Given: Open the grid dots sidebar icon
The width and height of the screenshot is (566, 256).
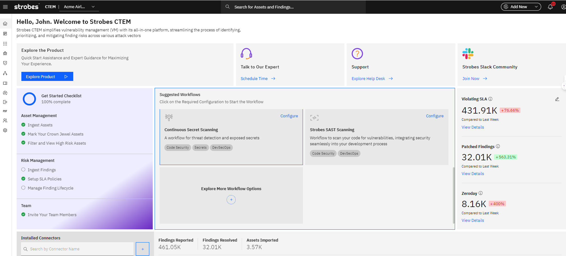Looking at the screenshot, I should [5, 44].
